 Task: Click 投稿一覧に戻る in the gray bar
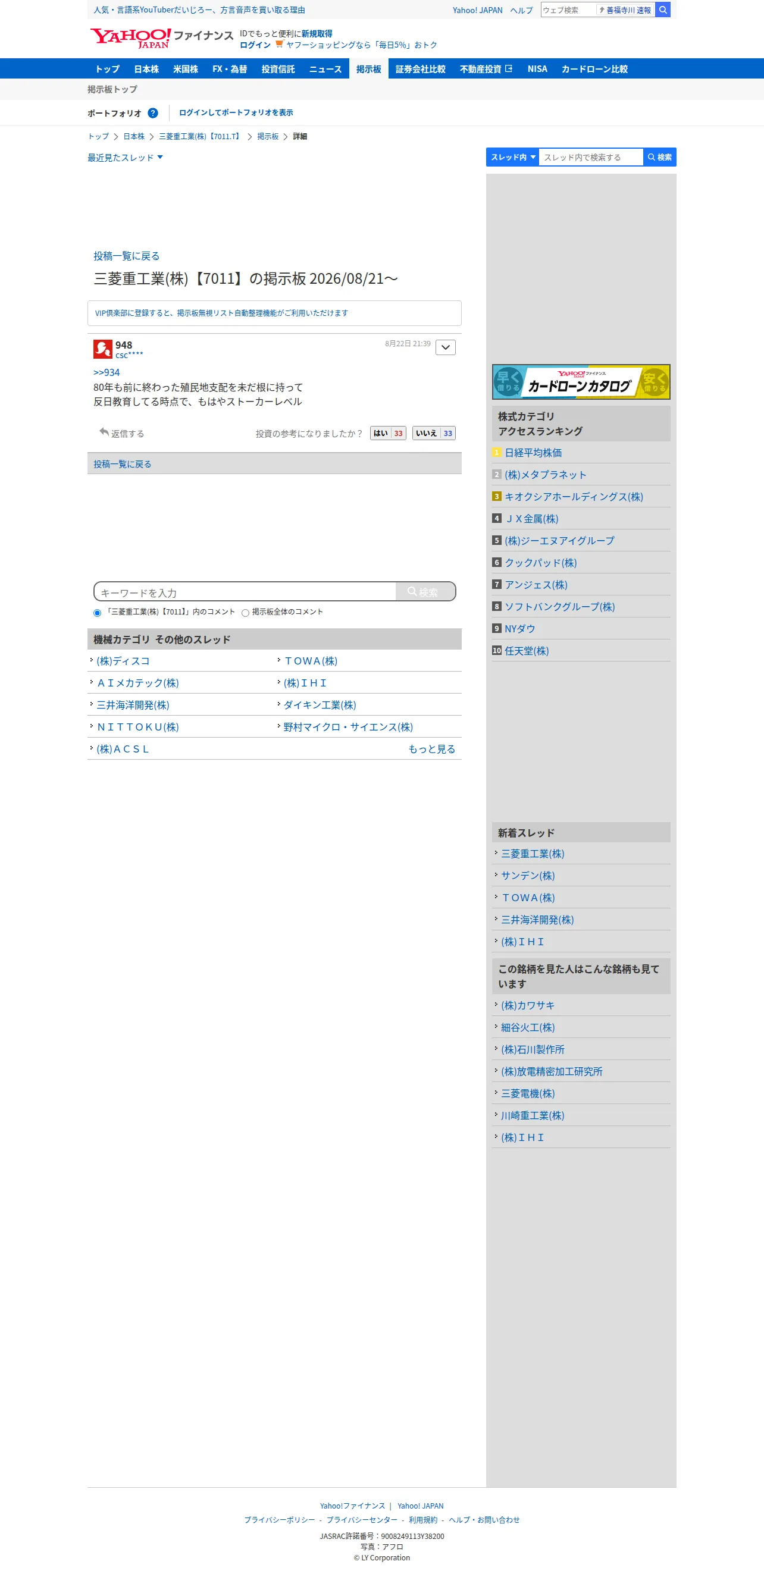[123, 464]
